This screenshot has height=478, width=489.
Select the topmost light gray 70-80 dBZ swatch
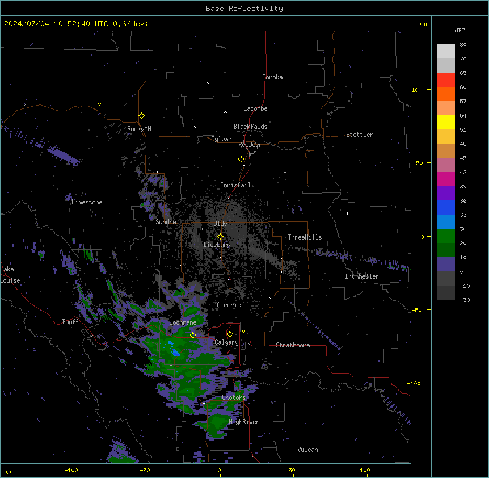point(446,52)
